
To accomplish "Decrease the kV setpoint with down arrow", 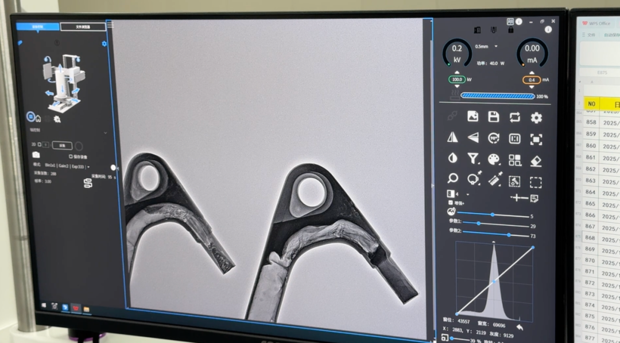I will click(x=457, y=86).
